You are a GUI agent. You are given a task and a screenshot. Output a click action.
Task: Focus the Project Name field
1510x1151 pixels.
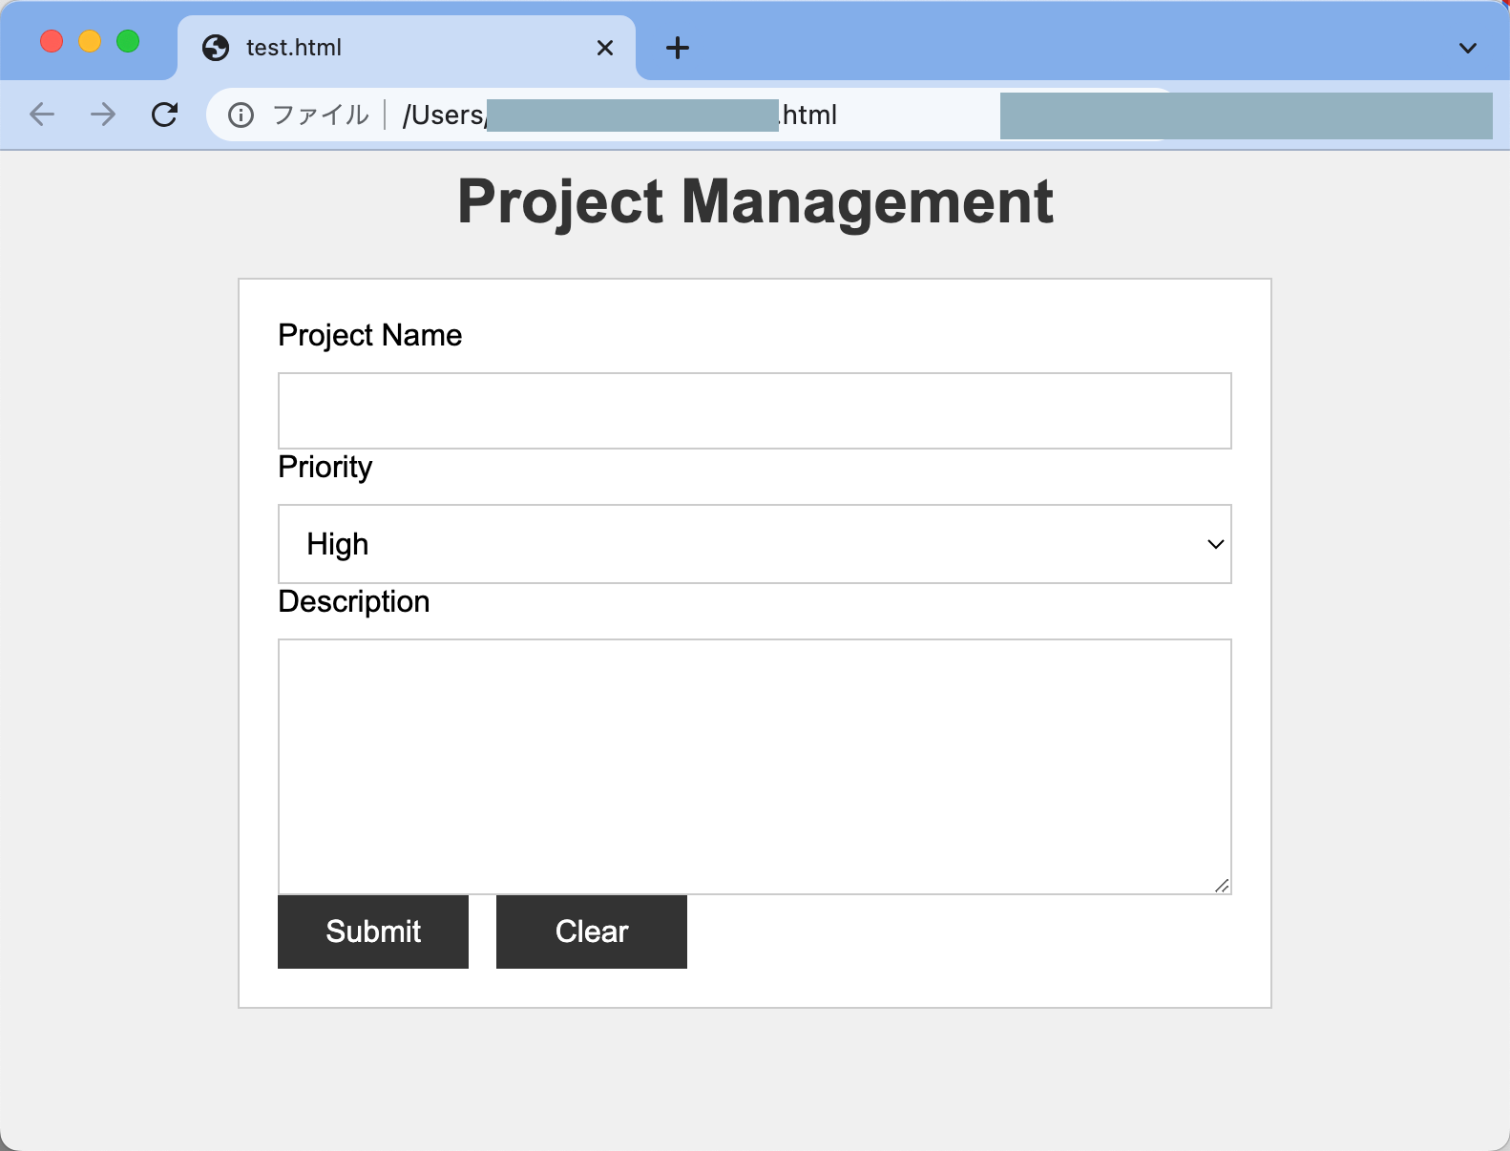pos(755,410)
